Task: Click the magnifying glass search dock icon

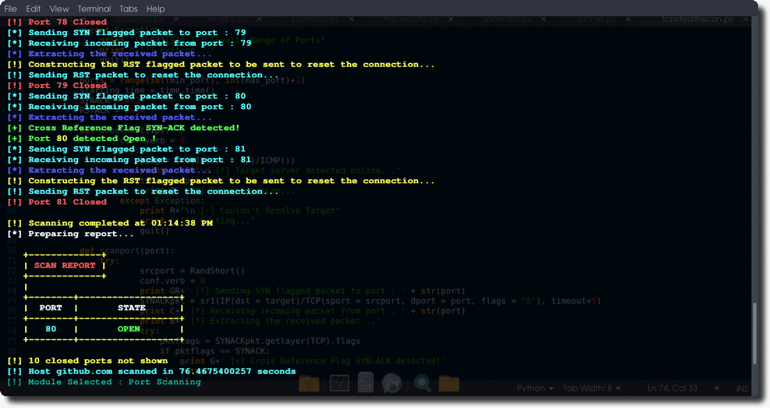Action: (x=423, y=383)
